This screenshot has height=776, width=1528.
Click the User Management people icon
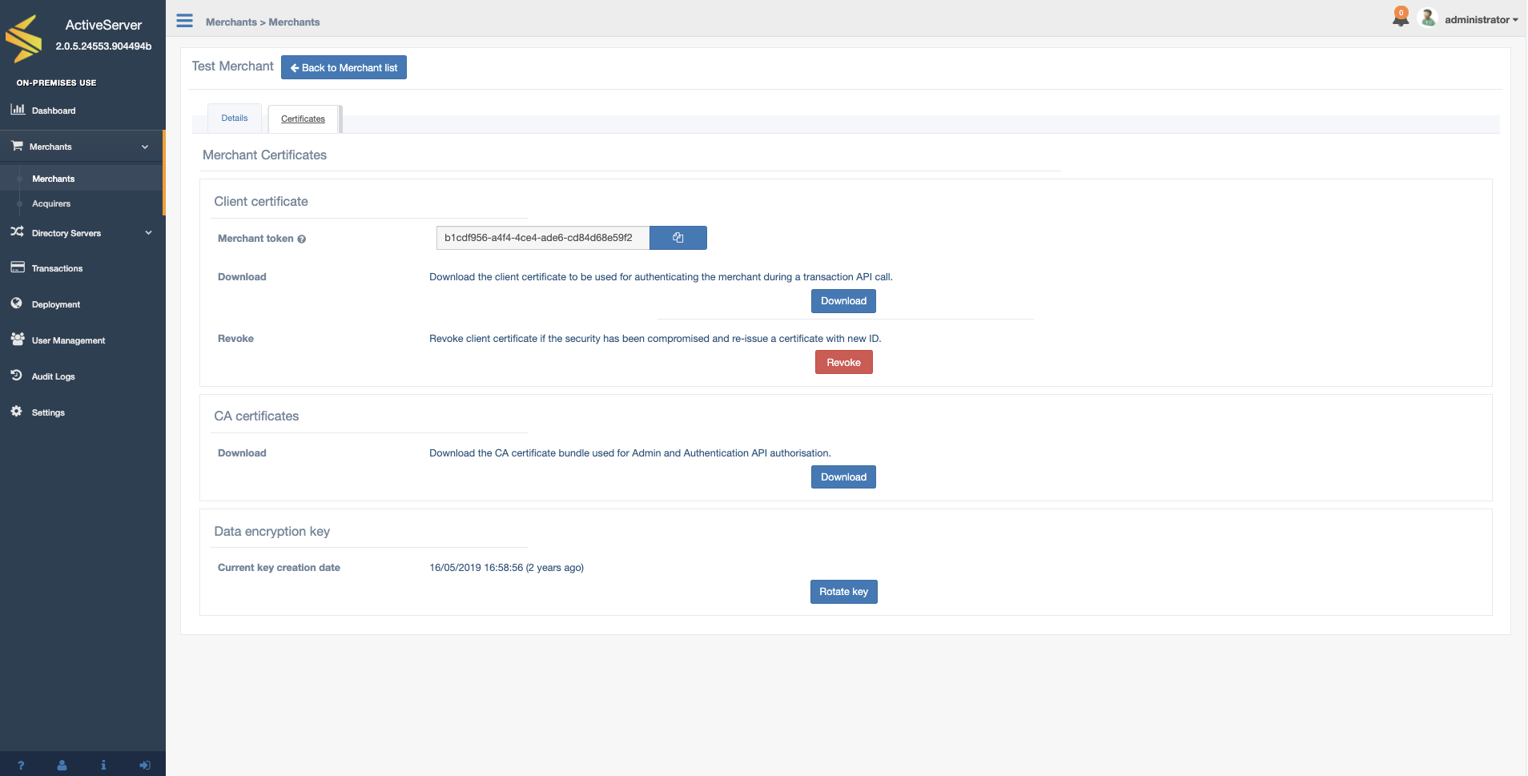pos(18,340)
